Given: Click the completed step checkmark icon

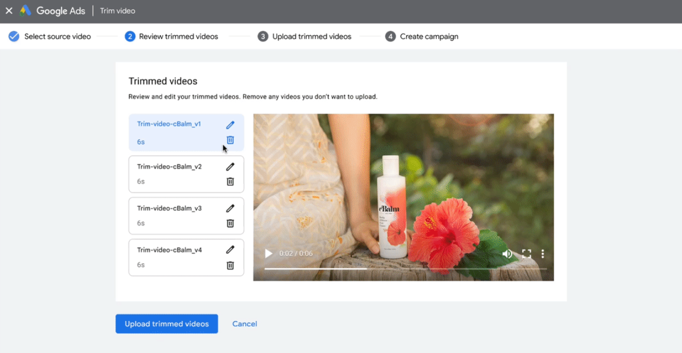Looking at the screenshot, I should tap(14, 36).
